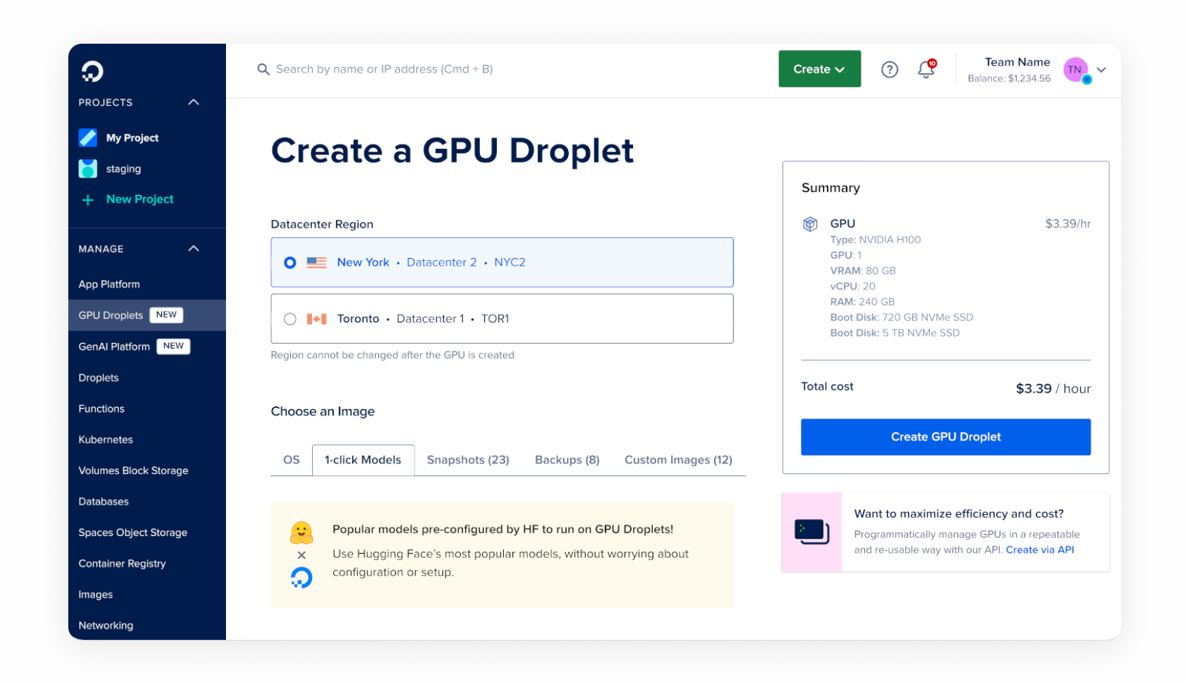Expand the team account menu chevron

click(1101, 70)
